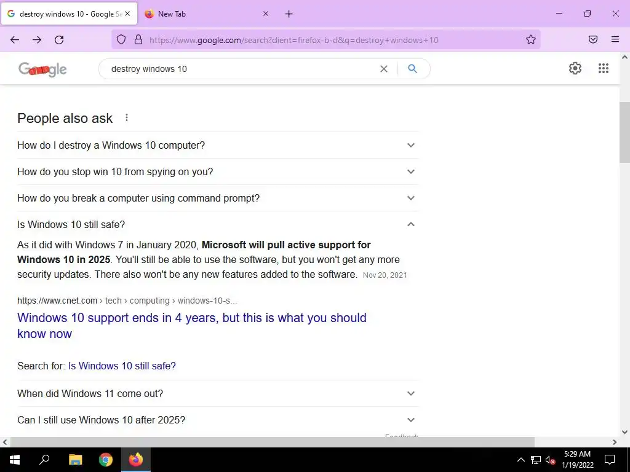Image resolution: width=630 pixels, height=472 pixels.
Task: Expand 'When did Windows 11 come out?'
Action: tap(218, 393)
